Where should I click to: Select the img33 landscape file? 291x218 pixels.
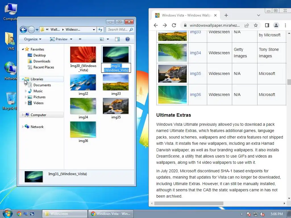[116, 85]
